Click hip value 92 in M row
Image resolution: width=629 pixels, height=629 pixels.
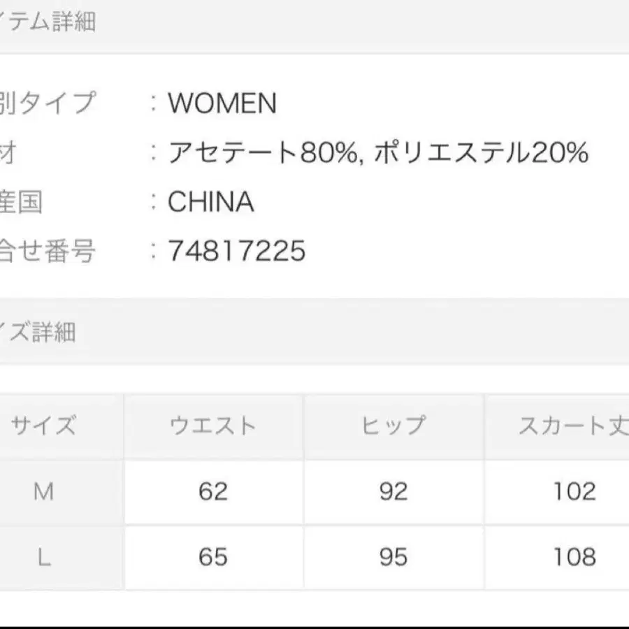(x=393, y=492)
